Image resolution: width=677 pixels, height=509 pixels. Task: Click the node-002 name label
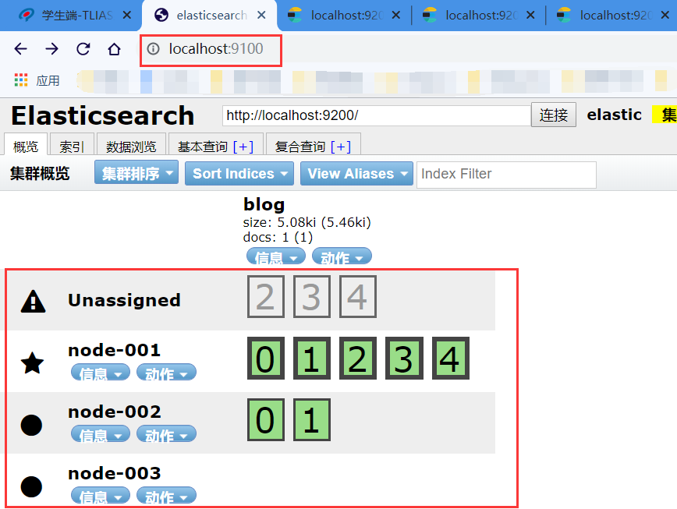point(115,412)
